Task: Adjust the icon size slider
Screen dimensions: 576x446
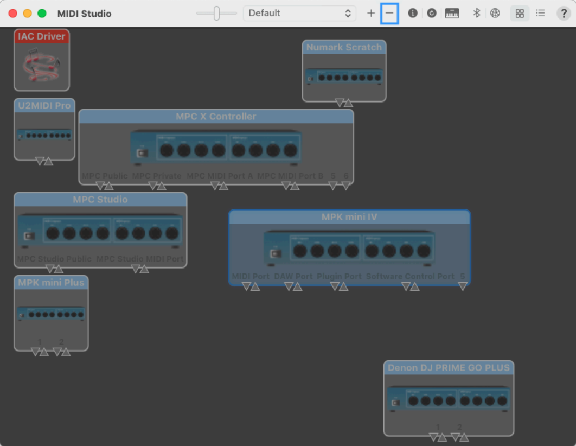Action: click(x=216, y=13)
